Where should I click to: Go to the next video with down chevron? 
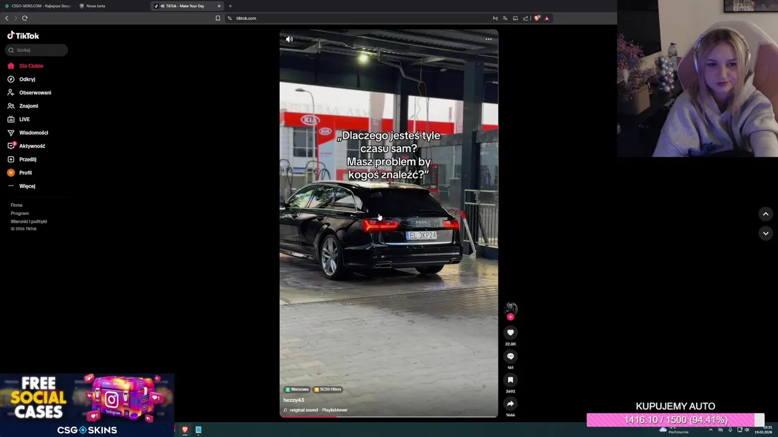766,233
